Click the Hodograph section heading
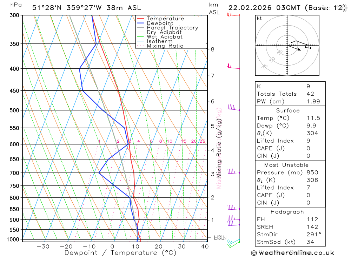351x257 pixels. [287, 212]
